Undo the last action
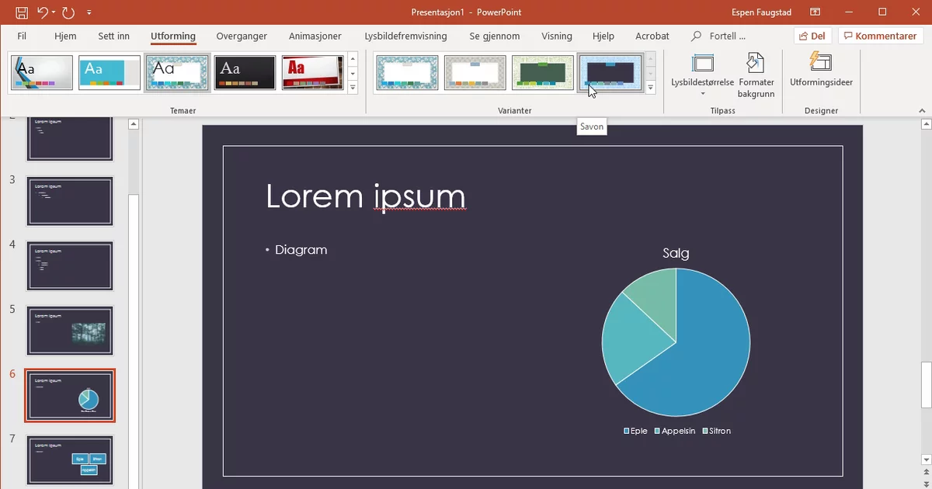The width and height of the screenshot is (932, 489). tap(41, 12)
